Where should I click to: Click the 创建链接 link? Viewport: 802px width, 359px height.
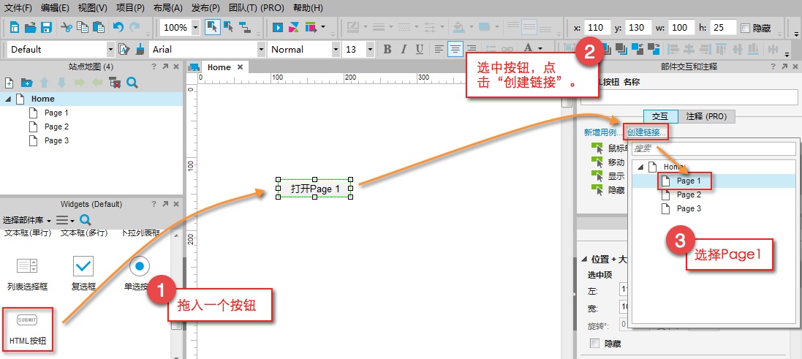[x=646, y=132]
